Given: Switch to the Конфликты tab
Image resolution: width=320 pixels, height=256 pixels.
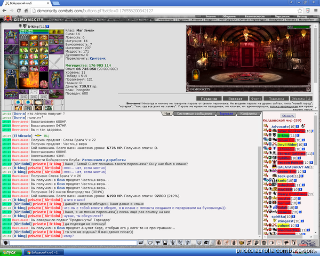Looking at the screenshot, I should 249,114.
